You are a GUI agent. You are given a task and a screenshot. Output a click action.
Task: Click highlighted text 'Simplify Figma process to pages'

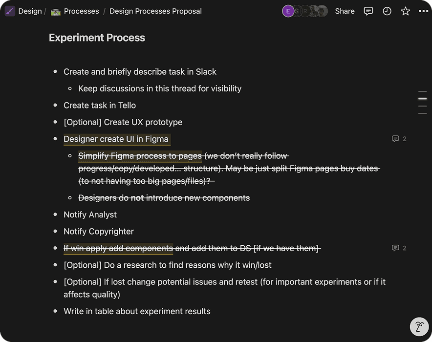pyautogui.click(x=140, y=156)
